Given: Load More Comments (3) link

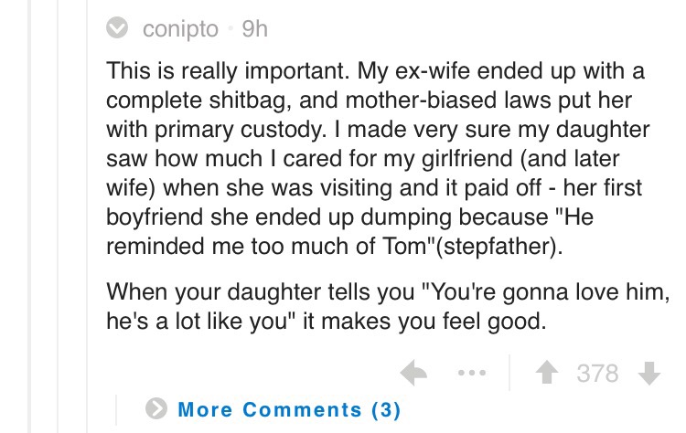Looking at the screenshot, I should 289,409.
